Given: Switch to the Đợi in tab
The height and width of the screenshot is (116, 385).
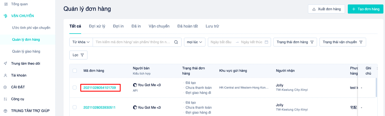Looking at the screenshot, I should [x=118, y=26].
